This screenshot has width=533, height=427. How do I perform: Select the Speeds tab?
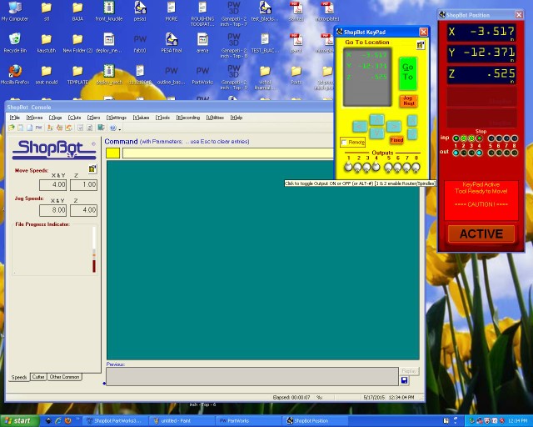click(18, 377)
